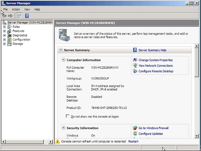Click the Restart link in warning bar
Image resolution: width=201 pixels, height=151 pixels.
click(133, 142)
